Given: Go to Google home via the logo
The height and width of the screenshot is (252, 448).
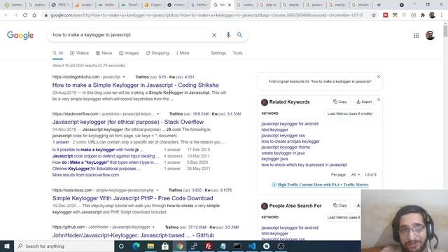Looking at the screenshot, I should pos(20,35).
